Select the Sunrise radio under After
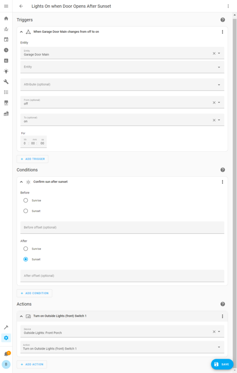Screen dimensions: 237x373 24,248
